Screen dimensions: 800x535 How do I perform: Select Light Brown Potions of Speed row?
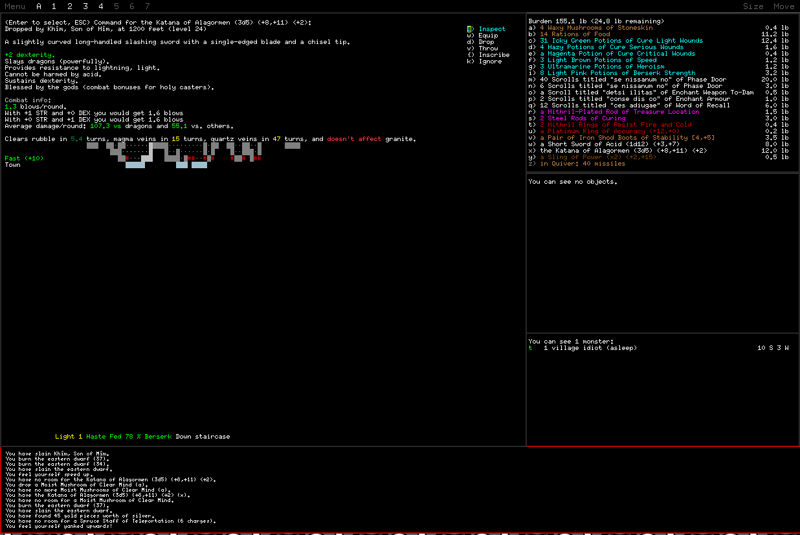click(658, 60)
